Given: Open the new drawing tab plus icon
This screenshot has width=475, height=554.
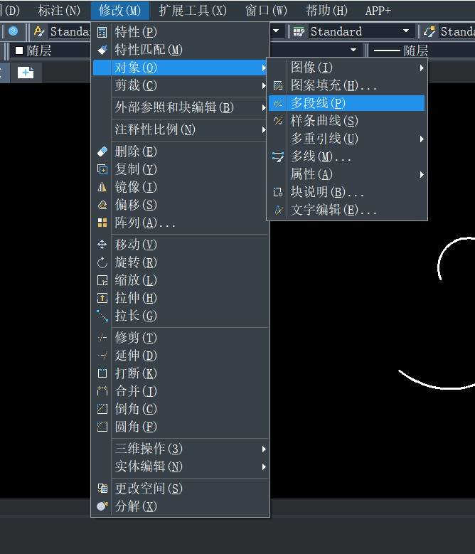Looking at the screenshot, I should (x=26, y=73).
